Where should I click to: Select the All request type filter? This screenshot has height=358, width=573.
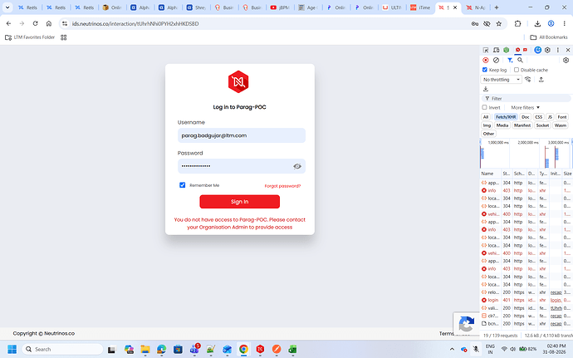click(x=486, y=117)
